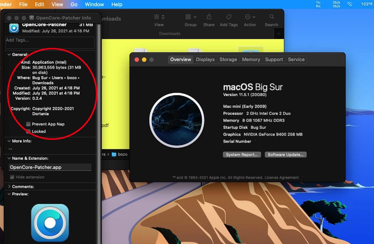Click the Share icon in Finder toolbar
This screenshot has width=374, height=244.
tap(209, 17)
